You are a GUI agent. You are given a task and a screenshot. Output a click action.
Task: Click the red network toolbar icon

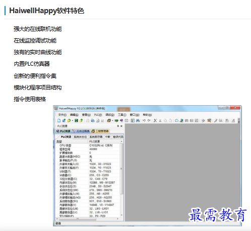tap(209, 120)
